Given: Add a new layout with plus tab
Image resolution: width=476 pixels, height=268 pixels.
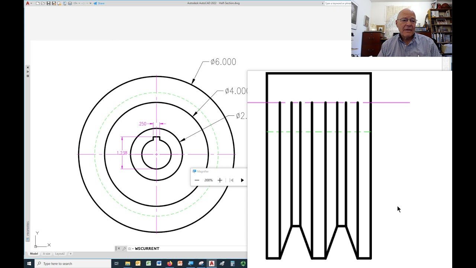Looking at the screenshot, I should point(71,254).
